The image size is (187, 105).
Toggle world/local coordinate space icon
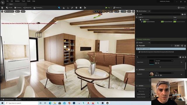[x=104, y=11]
